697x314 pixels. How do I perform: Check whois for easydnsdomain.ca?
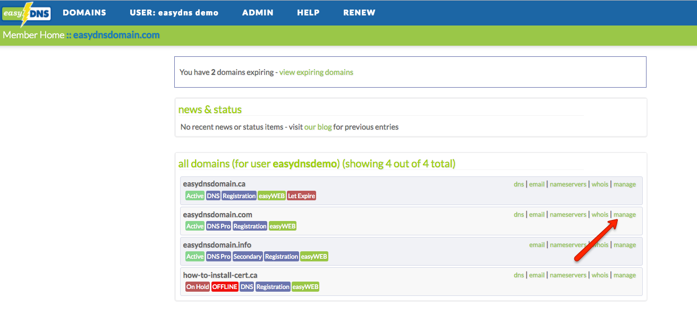(600, 184)
